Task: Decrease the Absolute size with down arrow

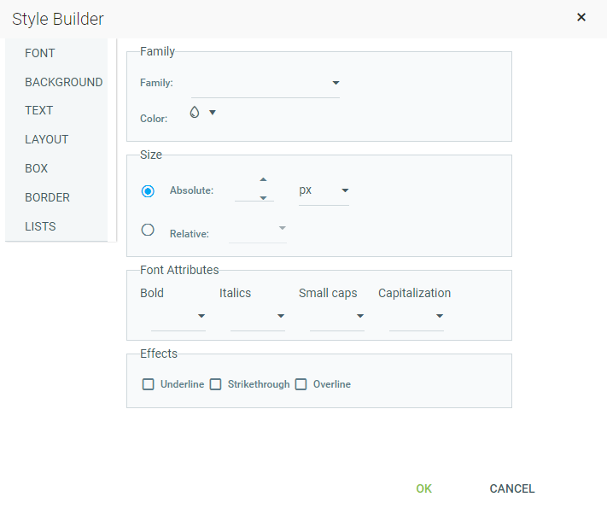Action: click(x=263, y=198)
